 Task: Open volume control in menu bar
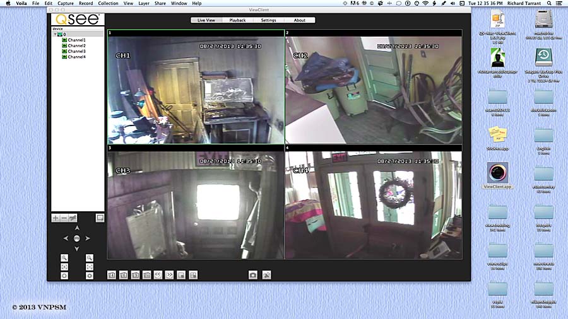pyautogui.click(x=453, y=3)
